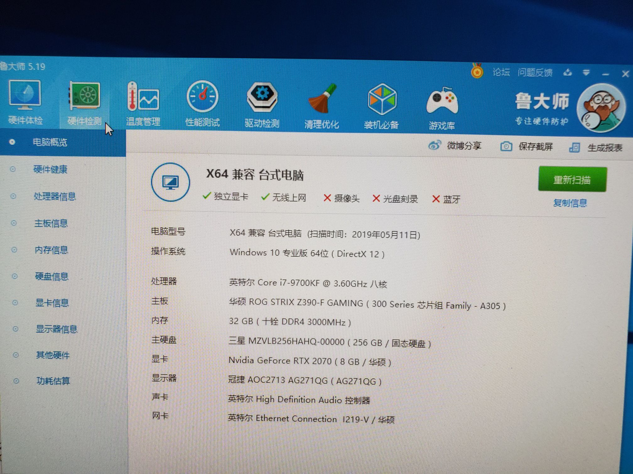Select 电脑概览 in sidebar

point(63,142)
